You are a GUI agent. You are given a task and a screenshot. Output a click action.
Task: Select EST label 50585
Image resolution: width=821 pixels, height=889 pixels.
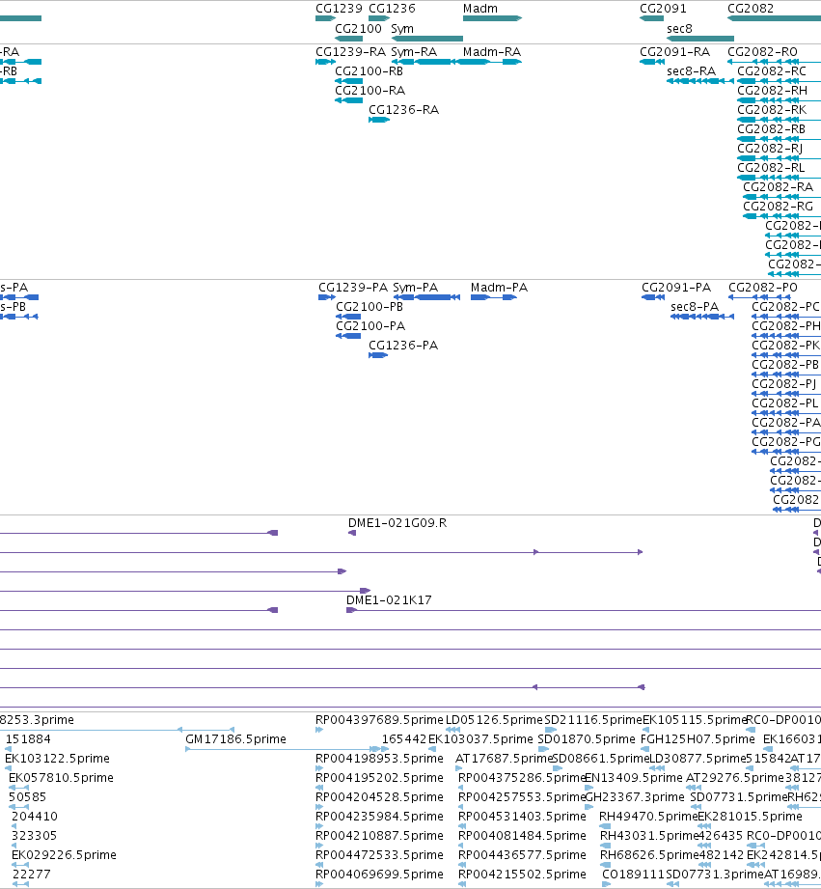[x=27, y=797]
